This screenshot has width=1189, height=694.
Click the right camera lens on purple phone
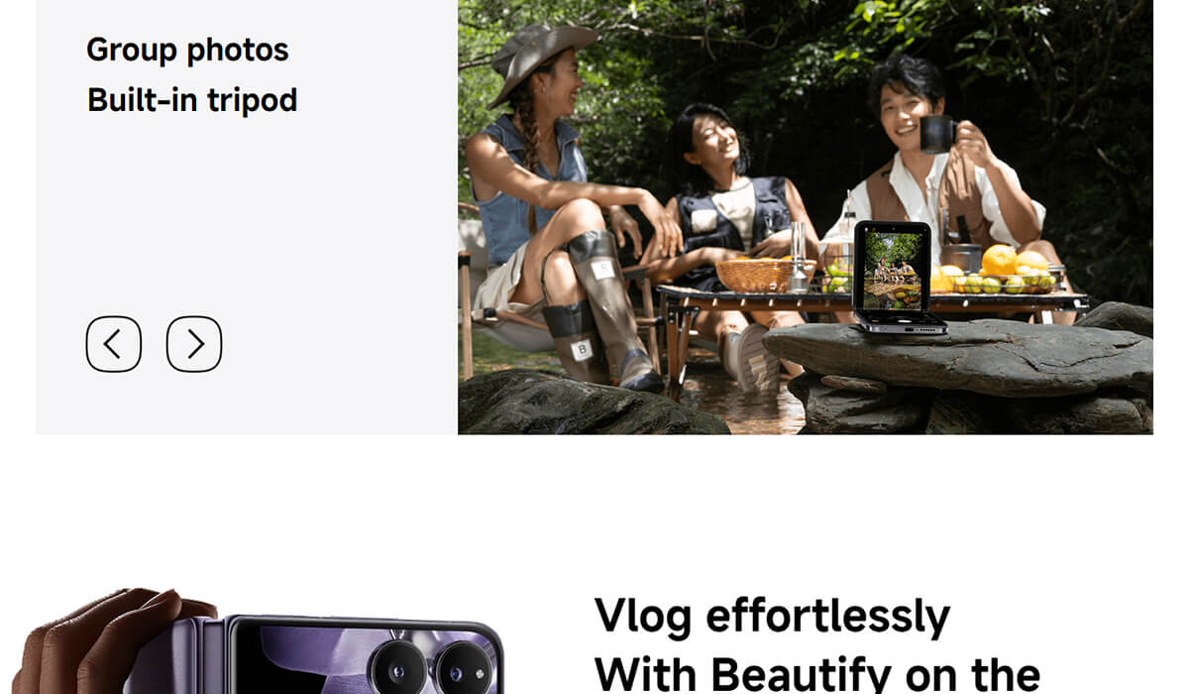(x=463, y=667)
